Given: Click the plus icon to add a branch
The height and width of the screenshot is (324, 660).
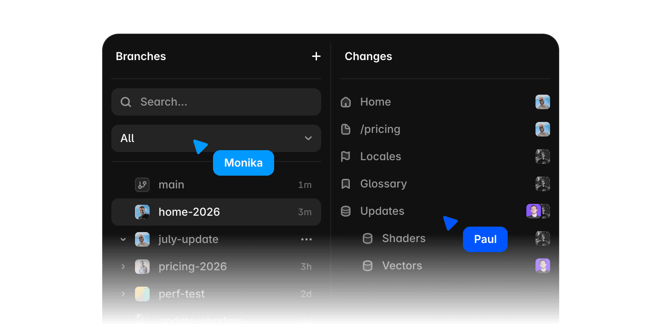Looking at the screenshot, I should 316,56.
